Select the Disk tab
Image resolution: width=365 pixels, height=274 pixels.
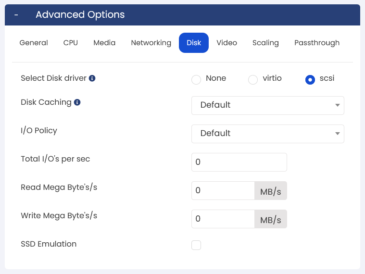[194, 43]
